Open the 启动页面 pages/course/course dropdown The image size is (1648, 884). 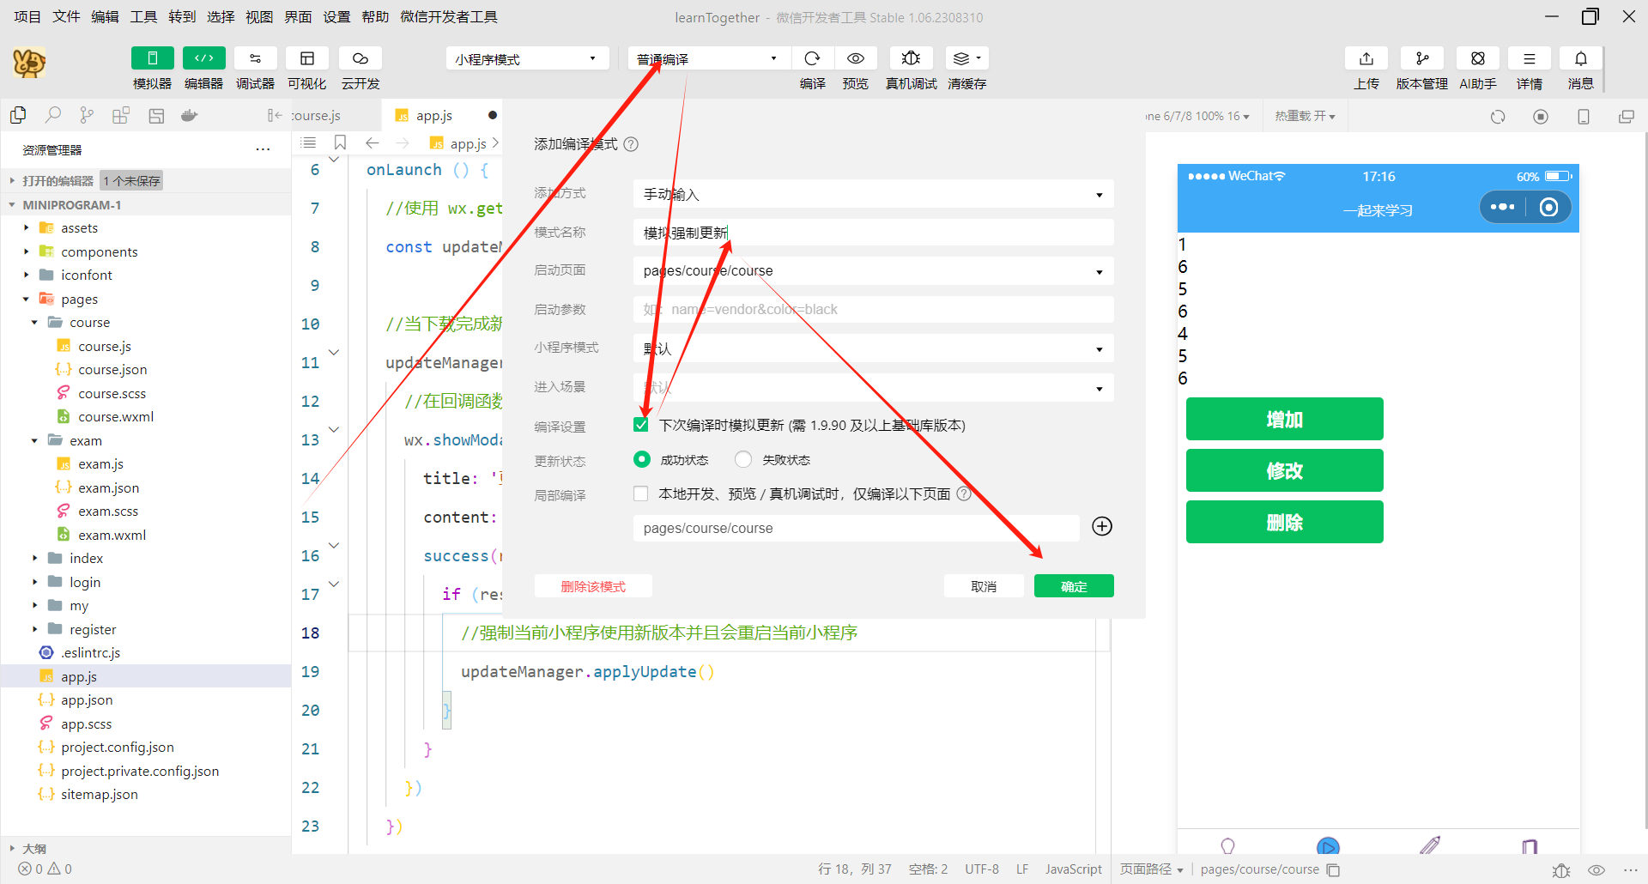873,271
